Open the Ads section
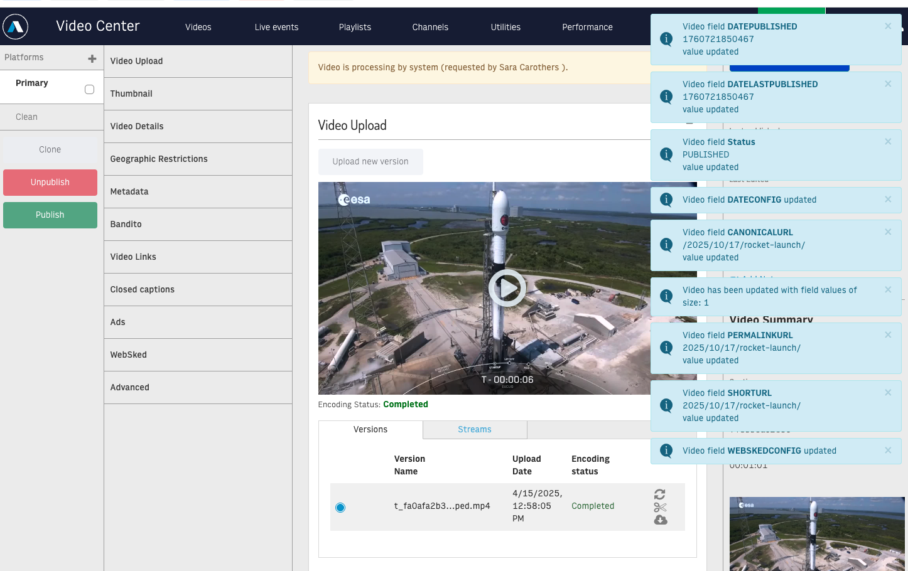The height and width of the screenshot is (571, 908). click(198, 323)
